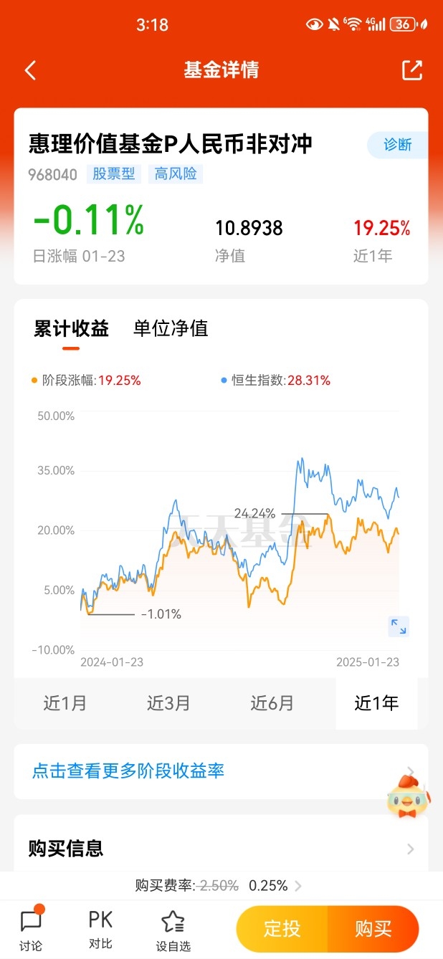Open the PK 对比 compare icon
This screenshot has height=959, width=443.
pos(100,930)
